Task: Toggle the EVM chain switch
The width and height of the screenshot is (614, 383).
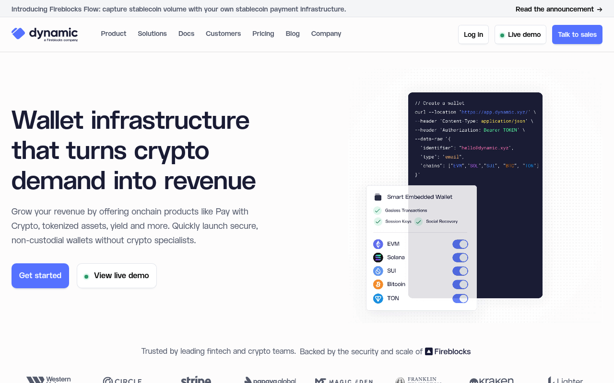Action: click(460, 244)
